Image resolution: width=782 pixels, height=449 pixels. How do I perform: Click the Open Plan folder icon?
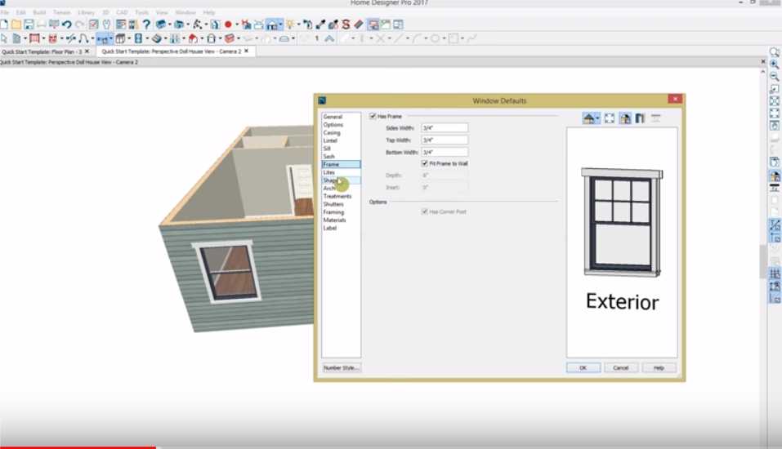(x=16, y=24)
